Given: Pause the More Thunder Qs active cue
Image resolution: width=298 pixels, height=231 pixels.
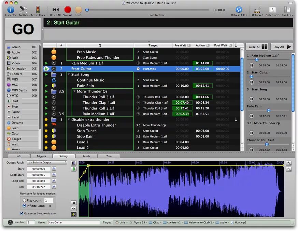Looking at the screenshot, I should pyautogui.click(x=252, y=133).
